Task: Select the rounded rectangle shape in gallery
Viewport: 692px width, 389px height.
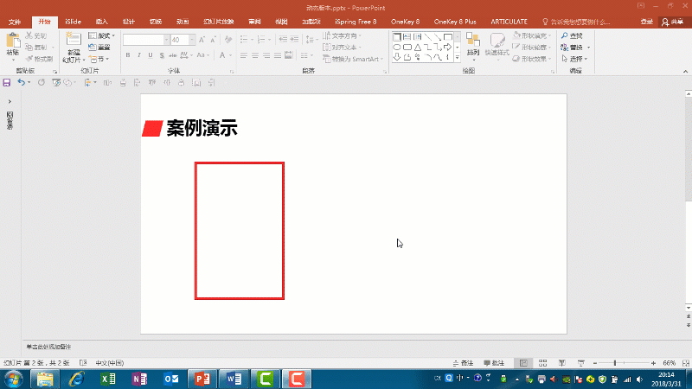Action: point(407,48)
